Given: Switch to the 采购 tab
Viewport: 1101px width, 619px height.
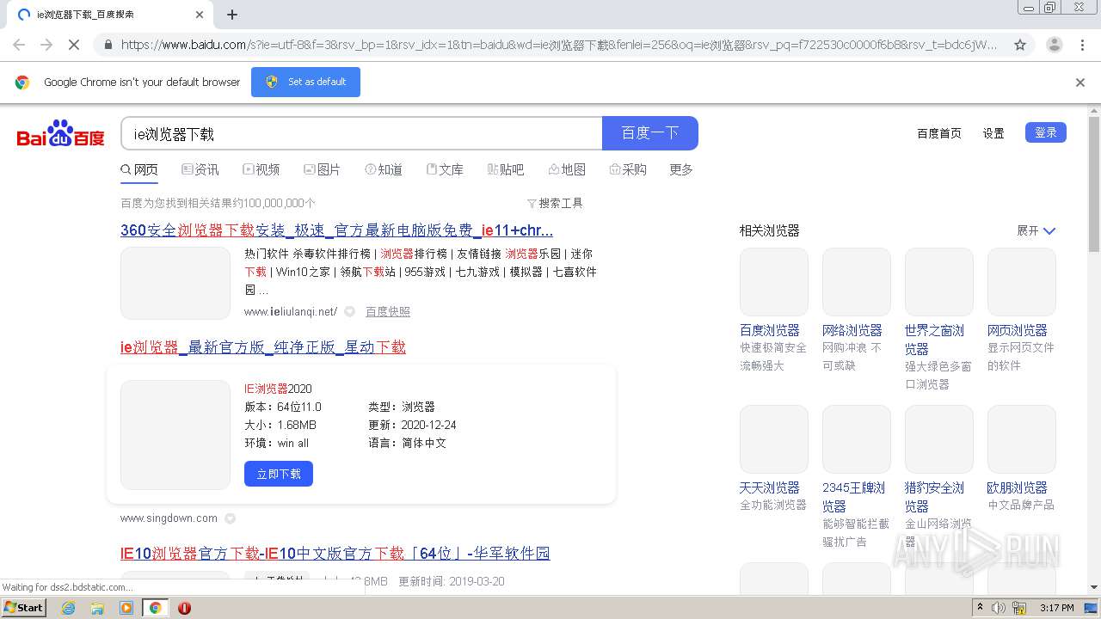Looking at the screenshot, I should coord(628,169).
